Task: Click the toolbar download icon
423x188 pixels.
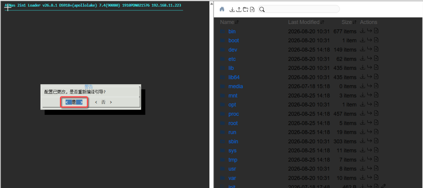Action: click(x=232, y=10)
